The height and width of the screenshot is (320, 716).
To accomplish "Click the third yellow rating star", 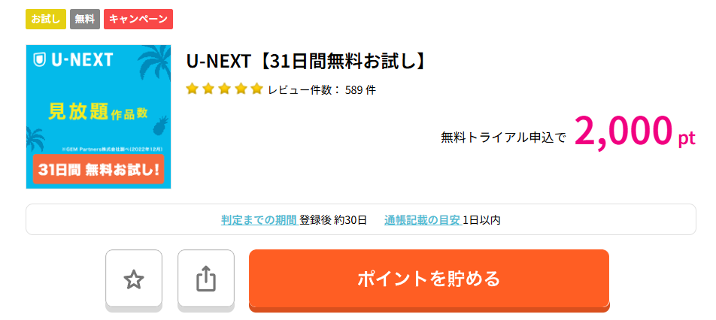I will coord(224,89).
